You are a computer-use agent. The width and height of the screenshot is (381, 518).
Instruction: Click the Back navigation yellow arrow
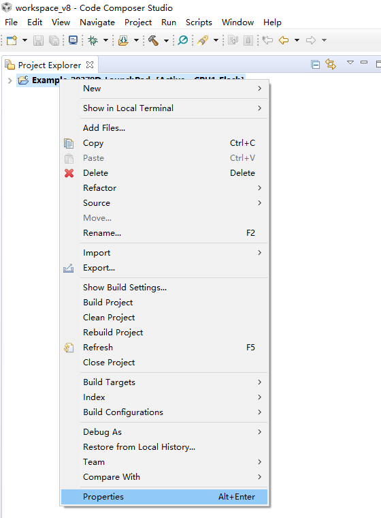tap(284, 40)
